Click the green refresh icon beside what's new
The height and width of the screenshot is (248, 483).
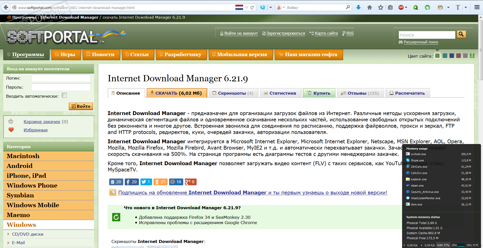click(x=116, y=217)
